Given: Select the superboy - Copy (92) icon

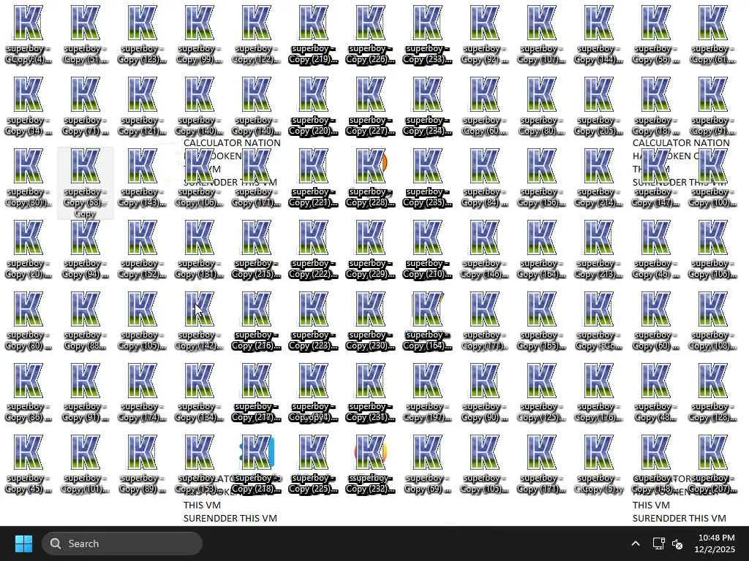Looking at the screenshot, I should pos(484,34).
